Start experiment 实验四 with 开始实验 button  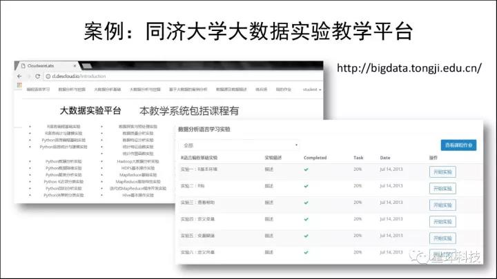[442, 222]
